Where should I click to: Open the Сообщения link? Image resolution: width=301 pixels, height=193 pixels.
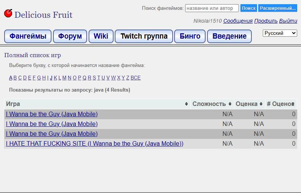(x=238, y=21)
